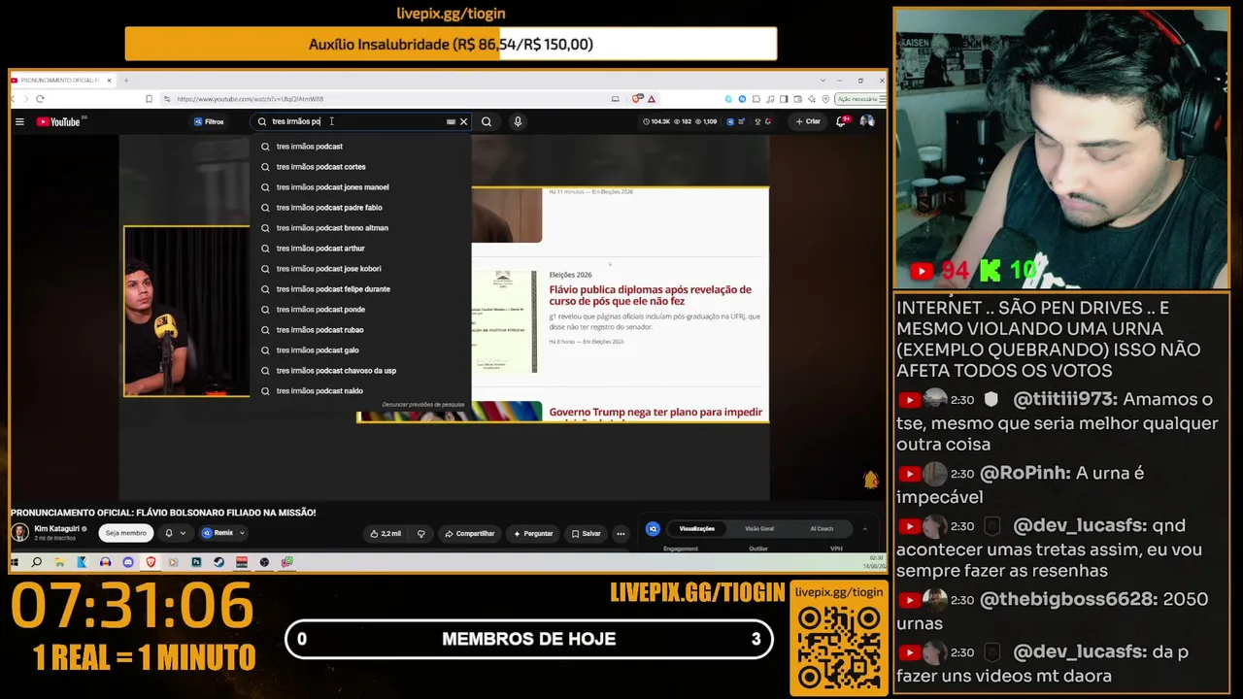
Task: Click the Kim Kataguiri channel avatar
Action: point(19,532)
